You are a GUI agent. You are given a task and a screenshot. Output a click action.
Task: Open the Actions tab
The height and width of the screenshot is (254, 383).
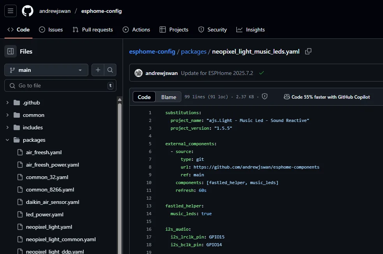click(136, 30)
